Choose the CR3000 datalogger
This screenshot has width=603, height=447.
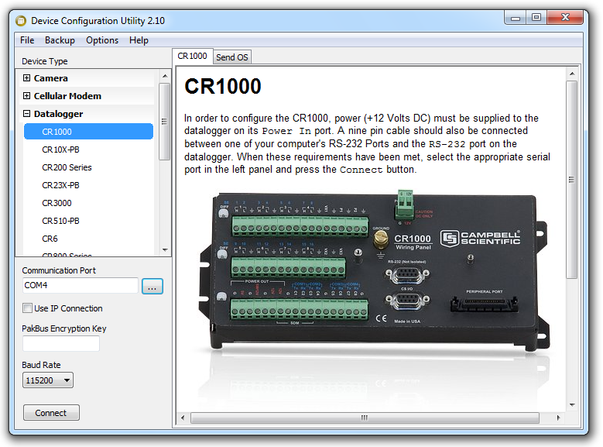coord(57,203)
